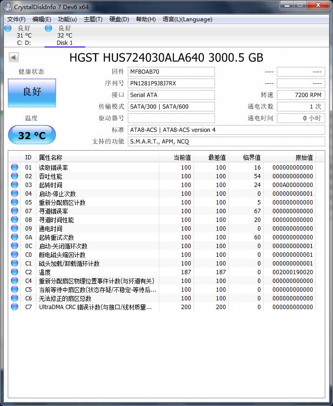Click status orb for attribute 04 启动-停止次数

point(15,193)
